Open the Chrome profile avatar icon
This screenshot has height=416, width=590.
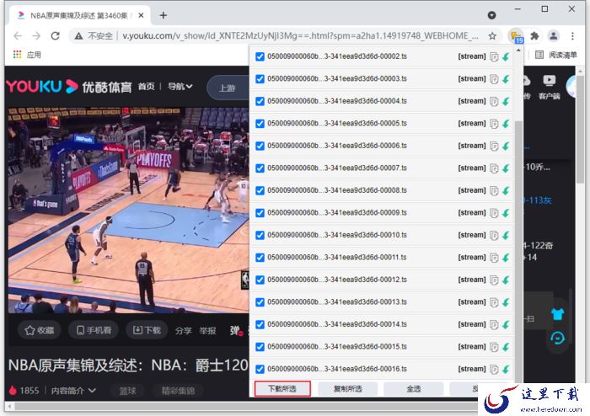[554, 36]
